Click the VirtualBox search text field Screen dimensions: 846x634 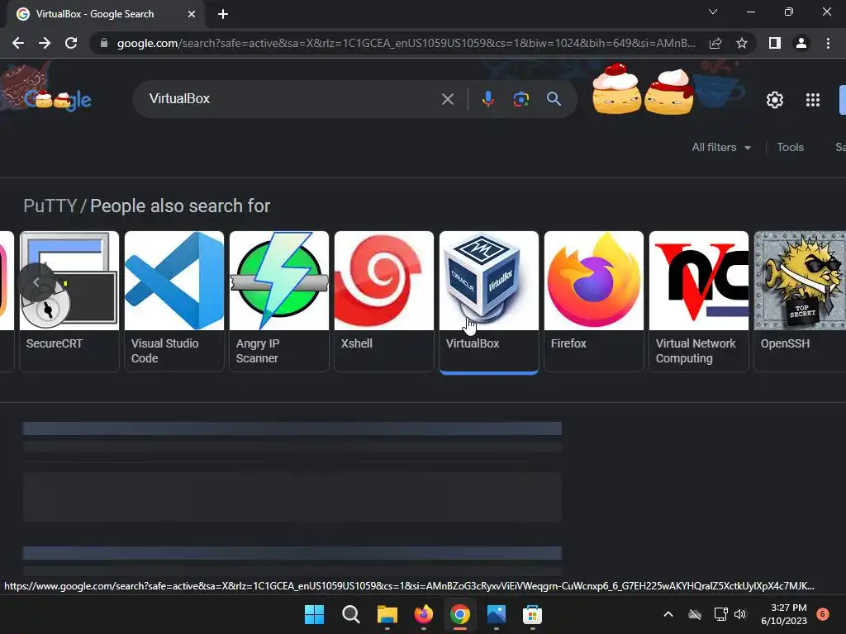tap(288, 99)
